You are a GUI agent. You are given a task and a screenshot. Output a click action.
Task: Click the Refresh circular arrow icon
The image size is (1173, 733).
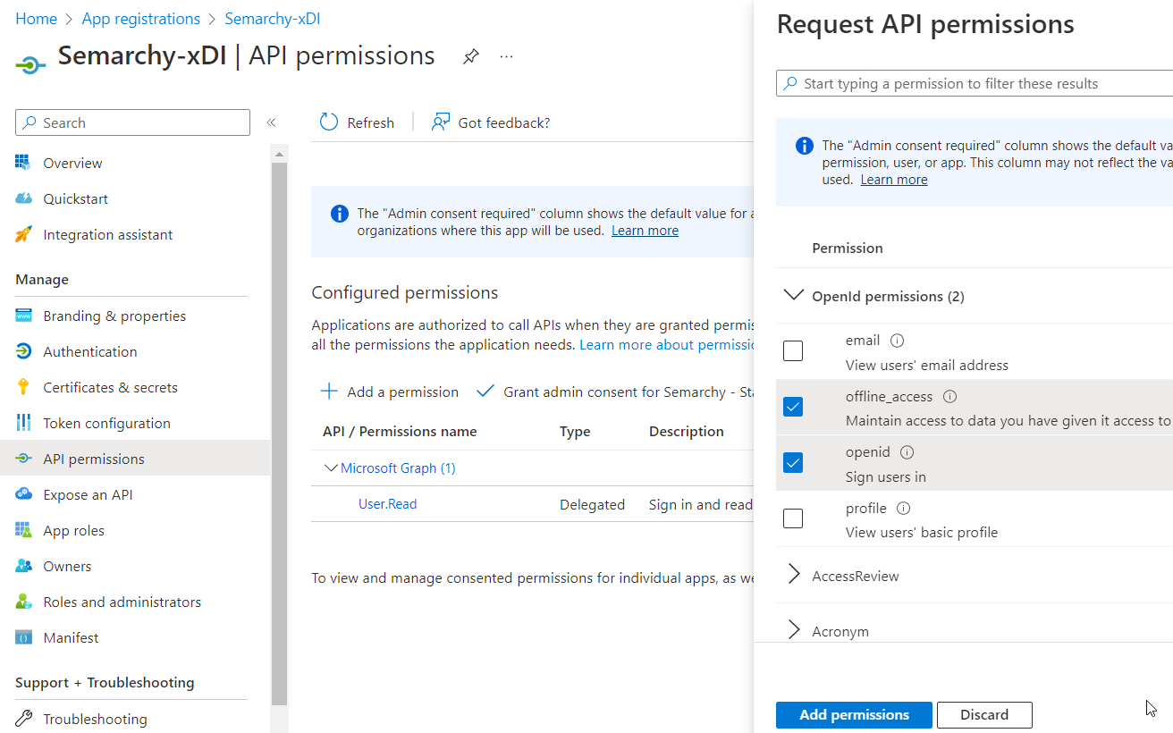[x=329, y=122]
